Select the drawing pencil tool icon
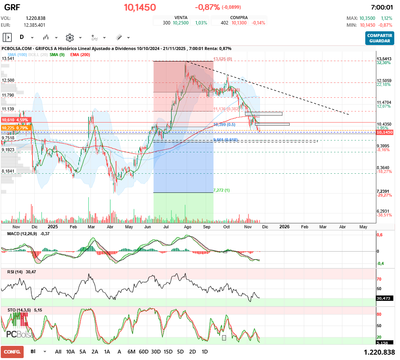This screenshot has height=360, width=400. pyautogui.click(x=119, y=37)
